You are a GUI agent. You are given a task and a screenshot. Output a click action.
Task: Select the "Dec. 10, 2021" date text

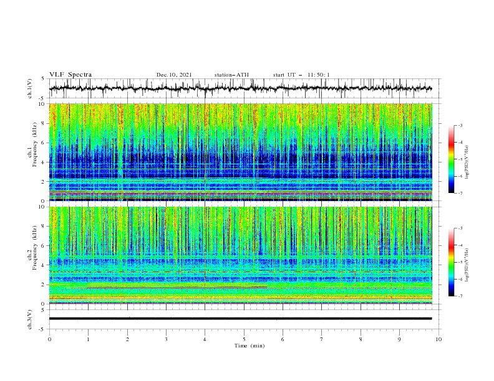coord(174,75)
